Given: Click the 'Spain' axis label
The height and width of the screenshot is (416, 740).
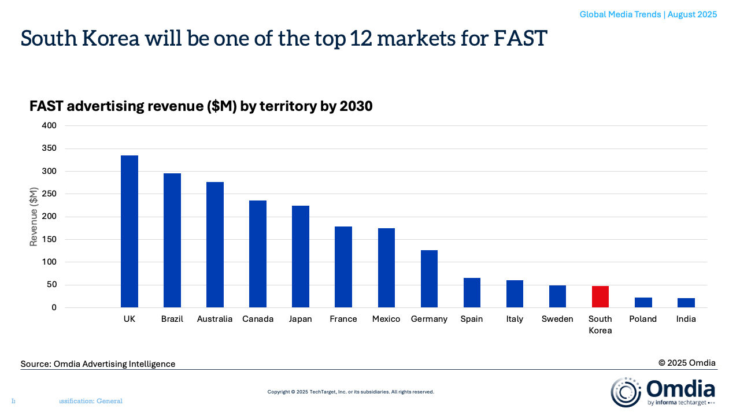Looking at the screenshot, I should [472, 319].
